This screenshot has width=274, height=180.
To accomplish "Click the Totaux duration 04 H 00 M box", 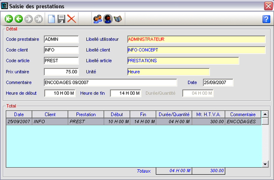I will click(x=174, y=171).
